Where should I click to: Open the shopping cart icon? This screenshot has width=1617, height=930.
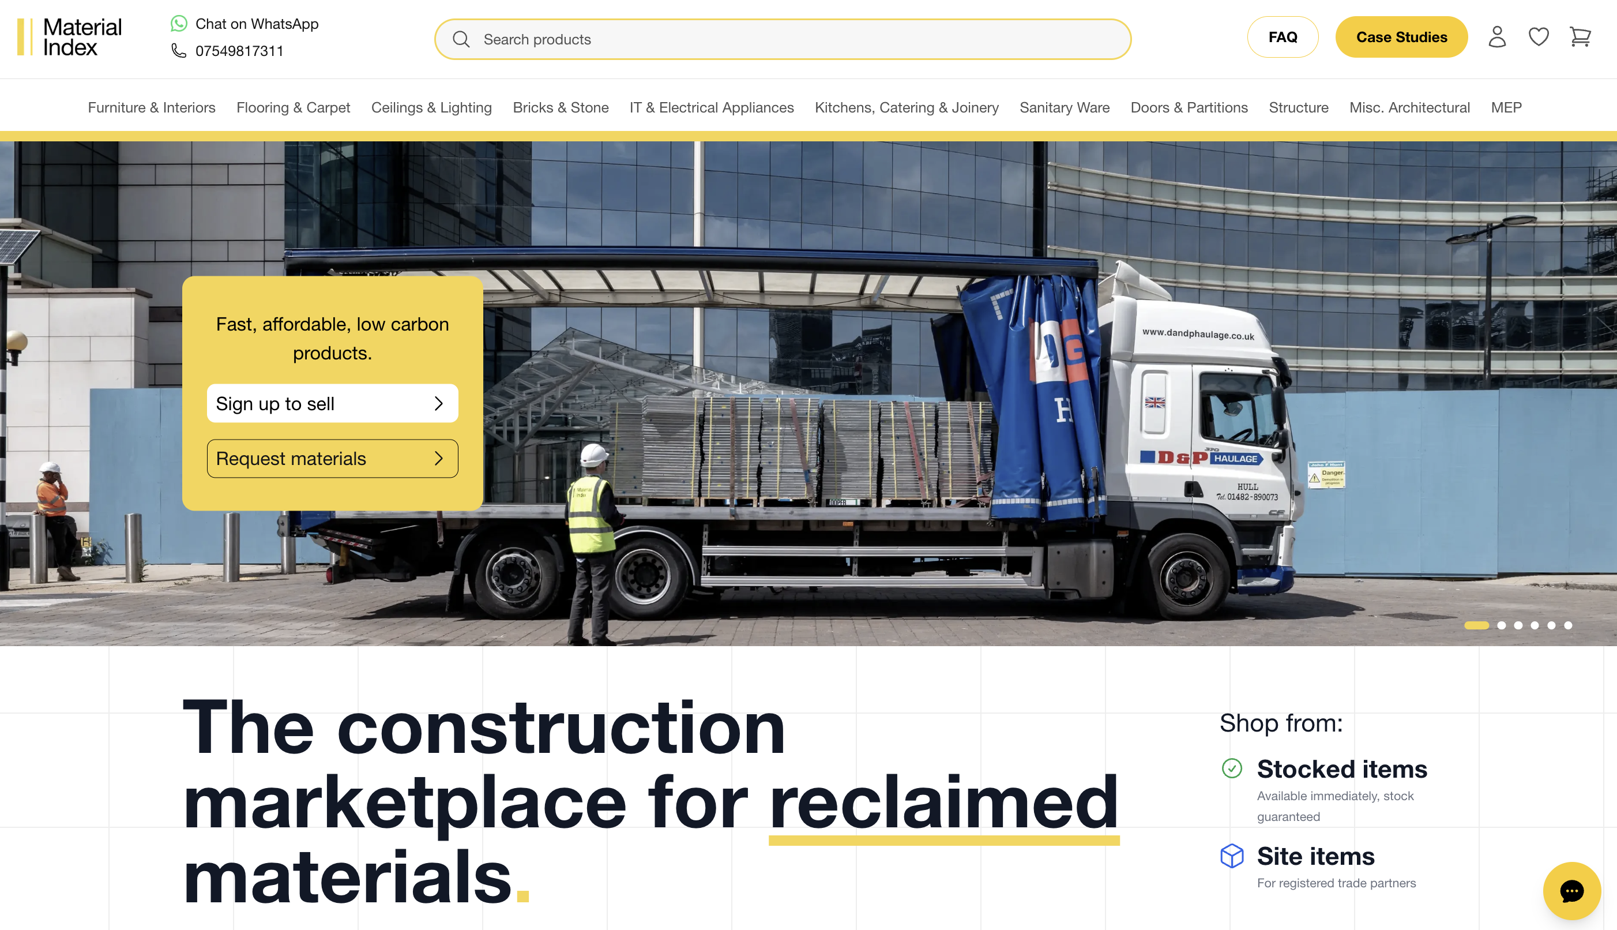pyautogui.click(x=1580, y=37)
